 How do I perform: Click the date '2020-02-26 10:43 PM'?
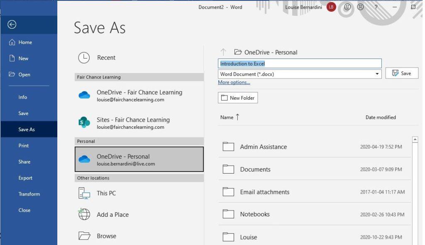(x=382, y=214)
